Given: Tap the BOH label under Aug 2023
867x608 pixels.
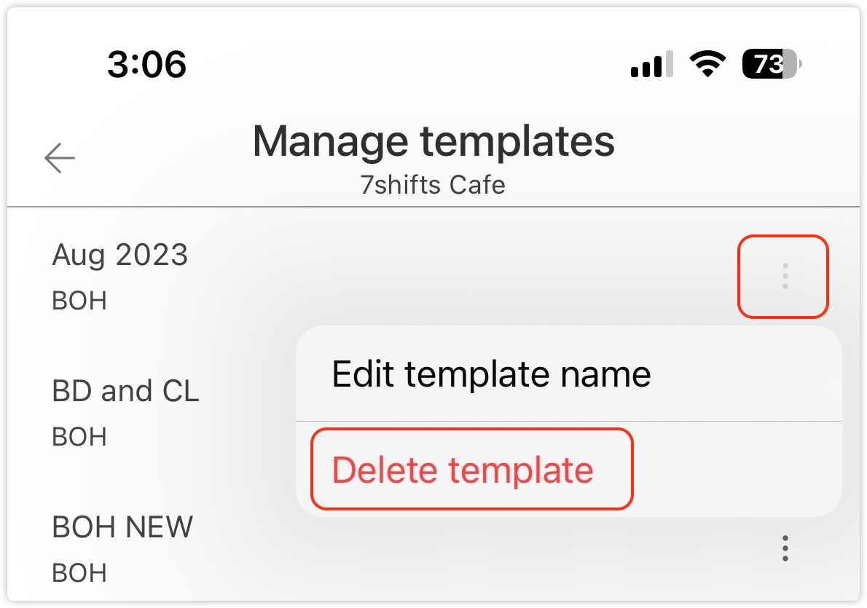Looking at the screenshot, I should 79,301.
